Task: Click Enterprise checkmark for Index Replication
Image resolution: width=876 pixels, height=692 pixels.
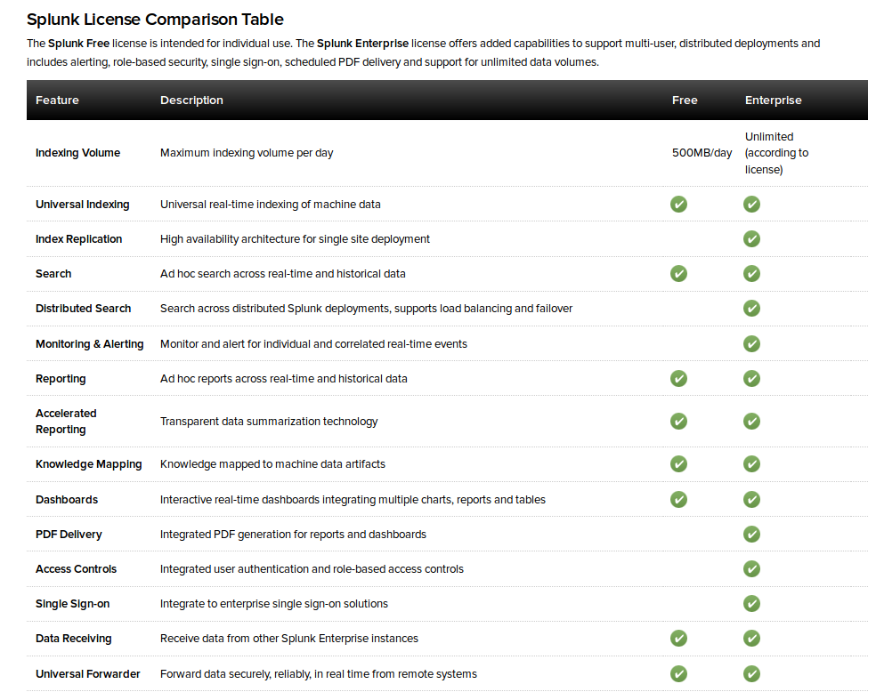Action: (x=751, y=239)
